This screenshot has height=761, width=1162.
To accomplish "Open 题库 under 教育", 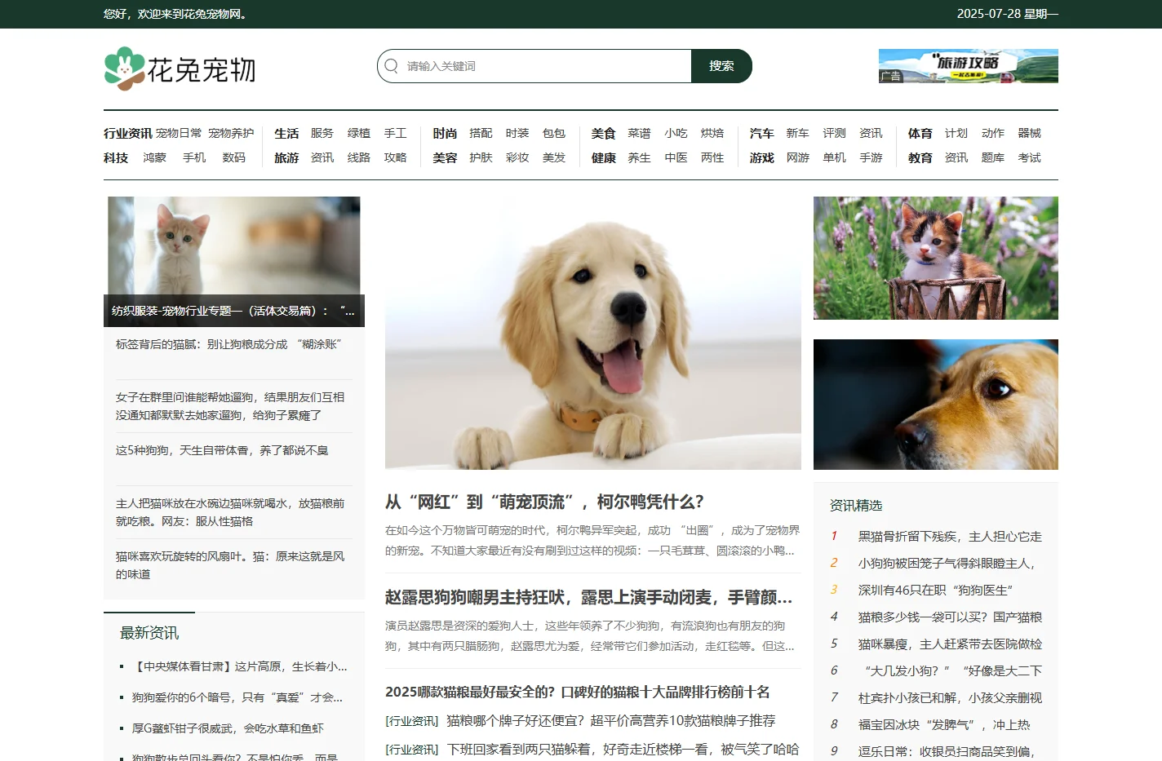I will click(x=993, y=157).
